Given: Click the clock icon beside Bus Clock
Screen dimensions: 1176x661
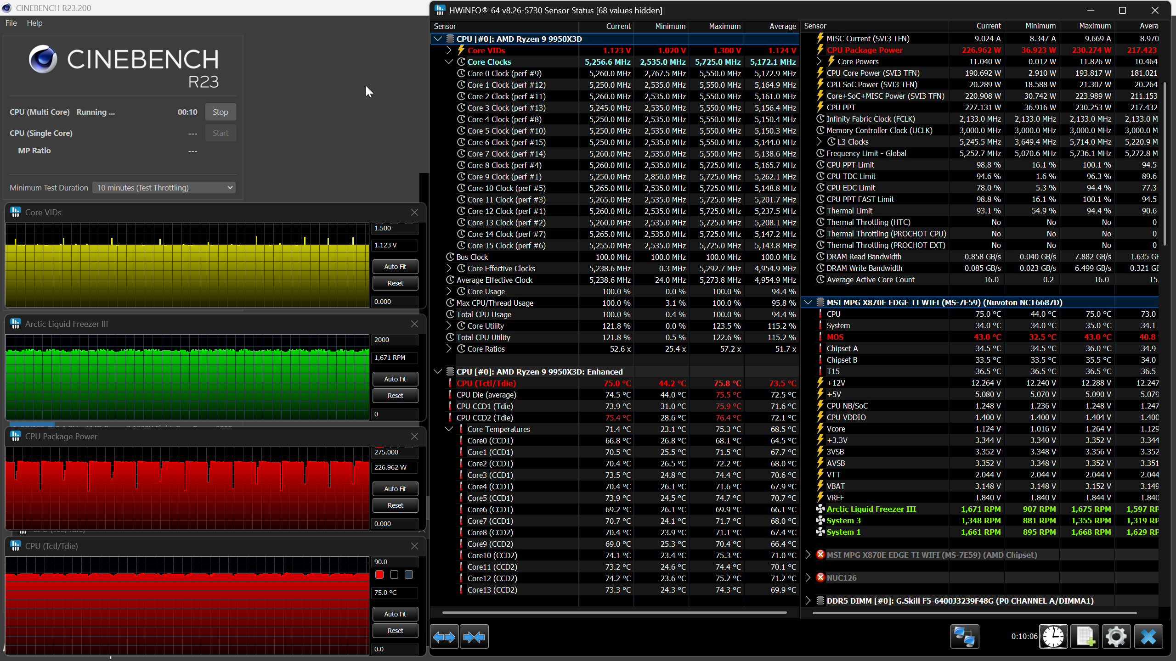Looking at the screenshot, I should point(450,257).
